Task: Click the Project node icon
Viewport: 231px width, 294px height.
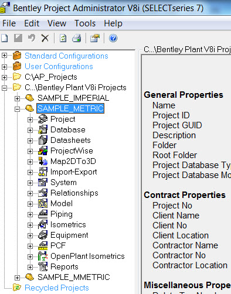Action: (x=43, y=119)
